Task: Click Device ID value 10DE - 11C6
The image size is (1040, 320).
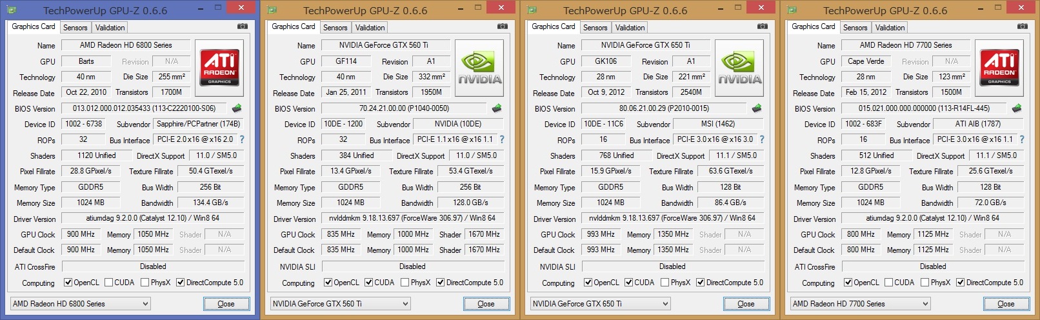Action: [603, 124]
